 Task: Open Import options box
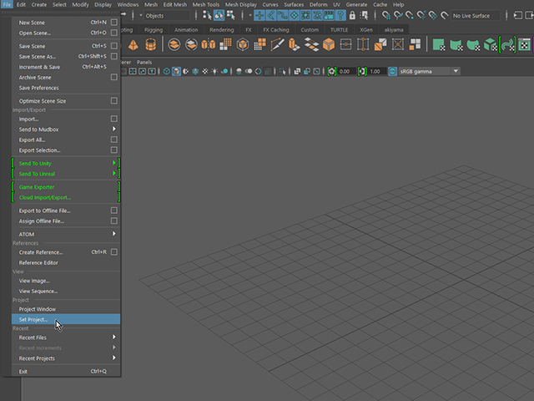click(114, 119)
